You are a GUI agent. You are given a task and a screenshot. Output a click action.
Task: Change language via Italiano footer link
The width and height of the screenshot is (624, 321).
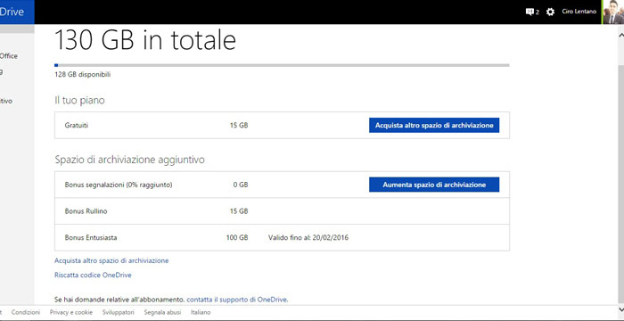201,312
